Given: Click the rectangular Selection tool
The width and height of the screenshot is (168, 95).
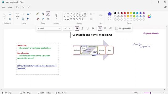Looking at the screenshot, I should [x=18, y=15].
